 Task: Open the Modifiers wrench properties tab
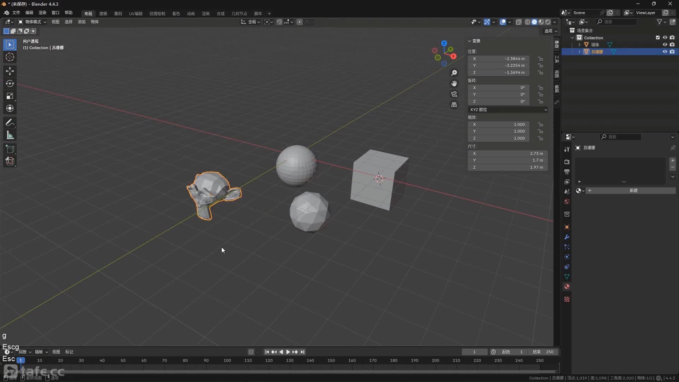(567, 237)
